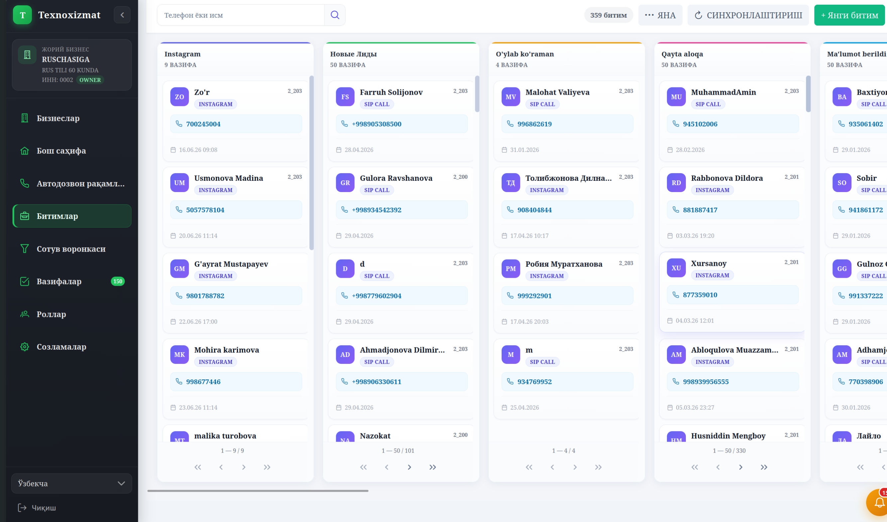Click date 16.06.26 09:08 on Zo'r card
The width and height of the screenshot is (887, 522).
pyautogui.click(x=198, y=150)
